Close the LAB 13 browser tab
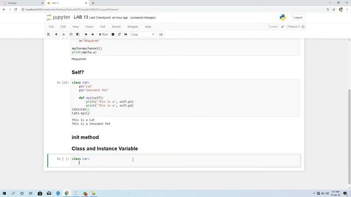The height and width of the screenshot is (197, 351). tap(86, 3)
